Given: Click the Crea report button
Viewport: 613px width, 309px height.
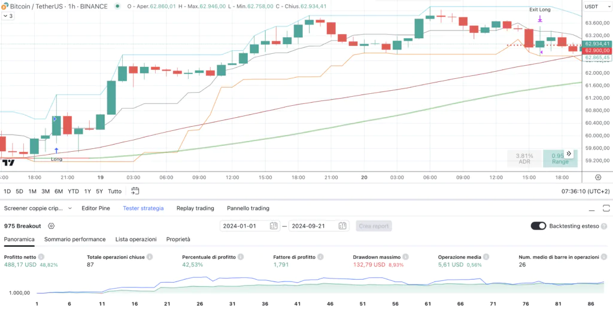Looking at the screenshot, I should [x=374, y=226].
